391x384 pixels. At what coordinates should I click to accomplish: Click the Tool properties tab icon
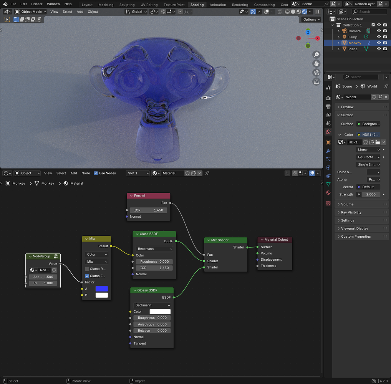point(328,87)
